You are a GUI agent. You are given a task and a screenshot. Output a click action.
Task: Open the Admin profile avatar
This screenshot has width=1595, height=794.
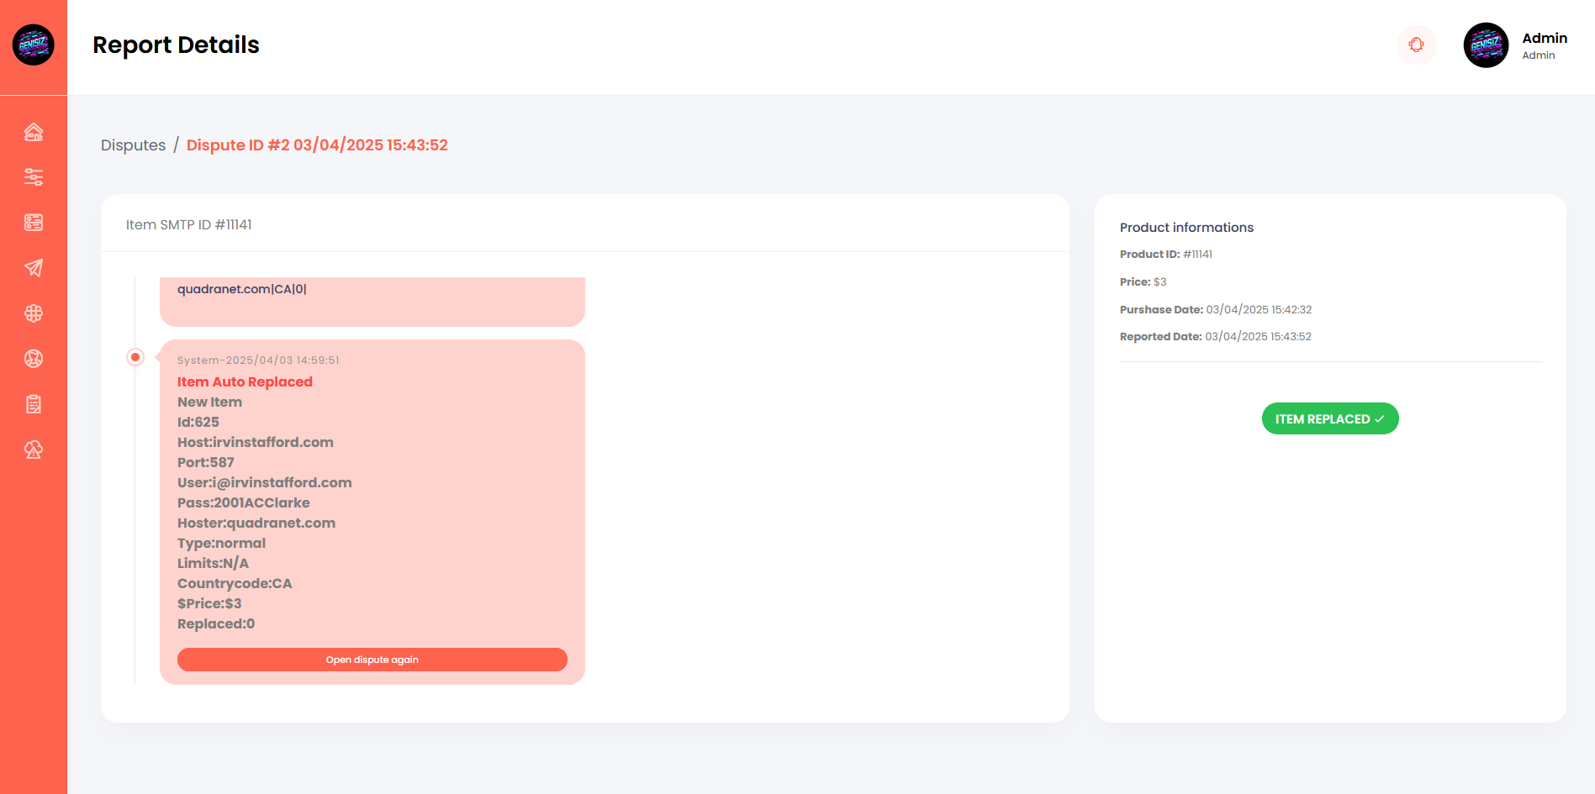tap(1486, 45)
